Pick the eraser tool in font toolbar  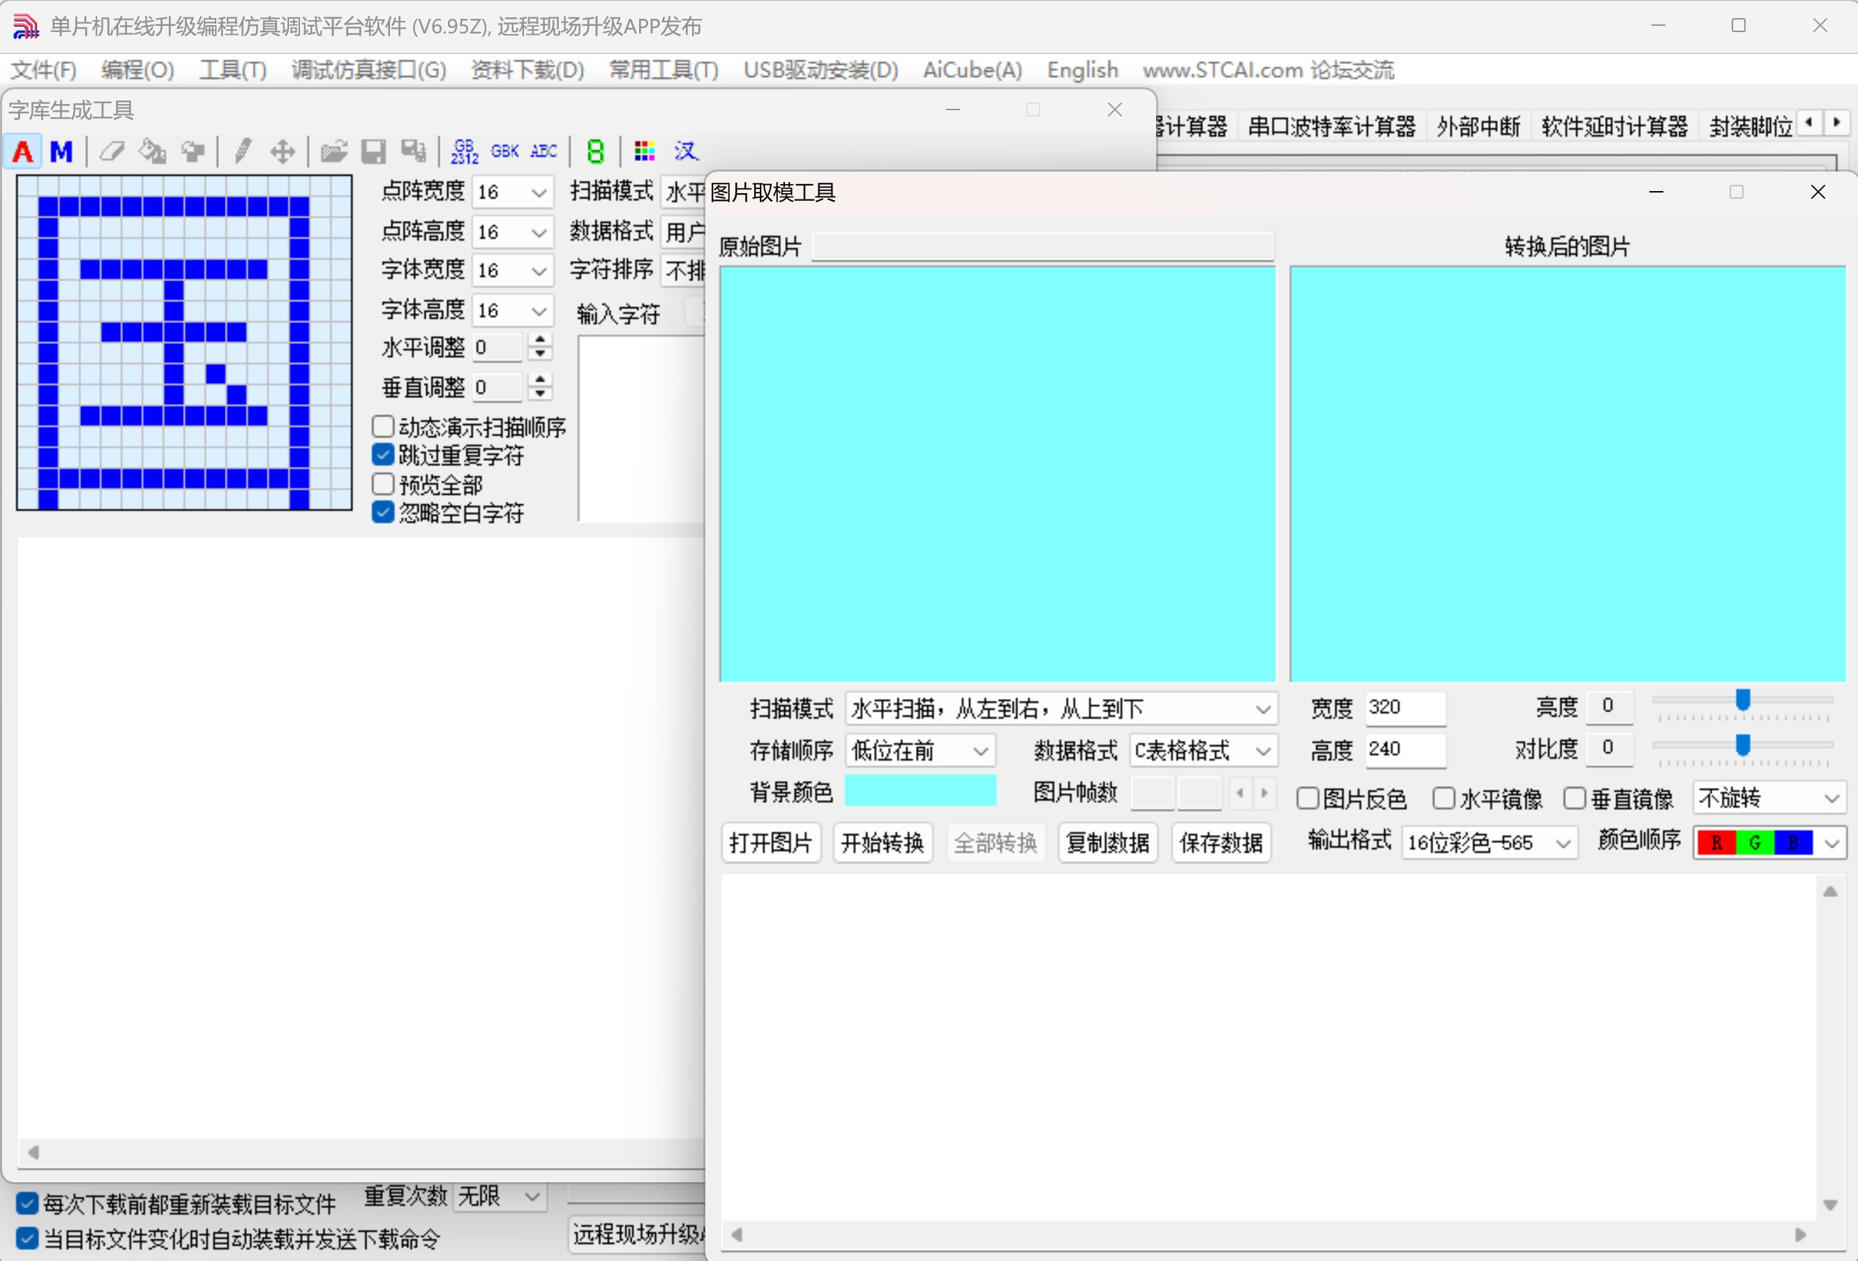[x=112, y=151]
